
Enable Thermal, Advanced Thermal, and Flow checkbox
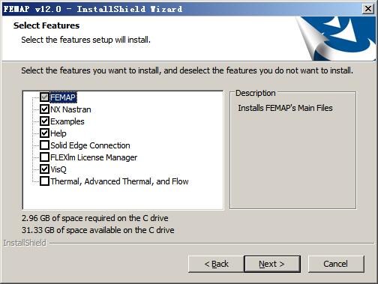(x=44, y=181)
